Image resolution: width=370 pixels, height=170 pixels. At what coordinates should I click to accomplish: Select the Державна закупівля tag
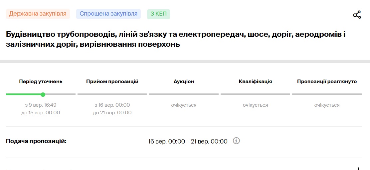[x=38, y=14]
